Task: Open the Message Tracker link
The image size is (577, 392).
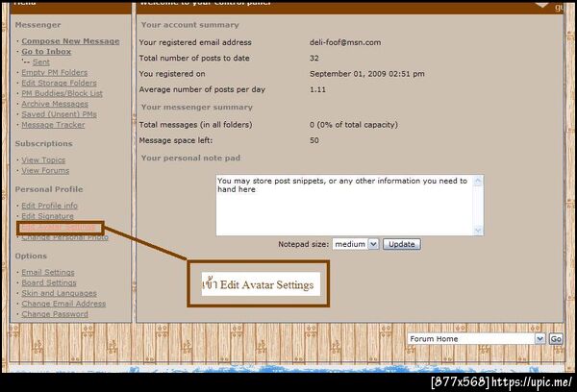Action: coord(53,125)
